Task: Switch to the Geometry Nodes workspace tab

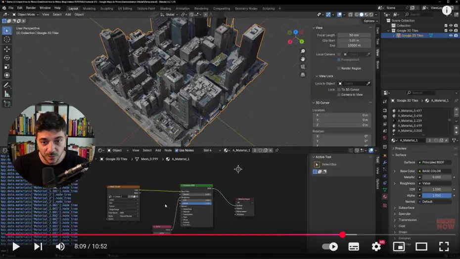Action: click(x=246, y=8)
